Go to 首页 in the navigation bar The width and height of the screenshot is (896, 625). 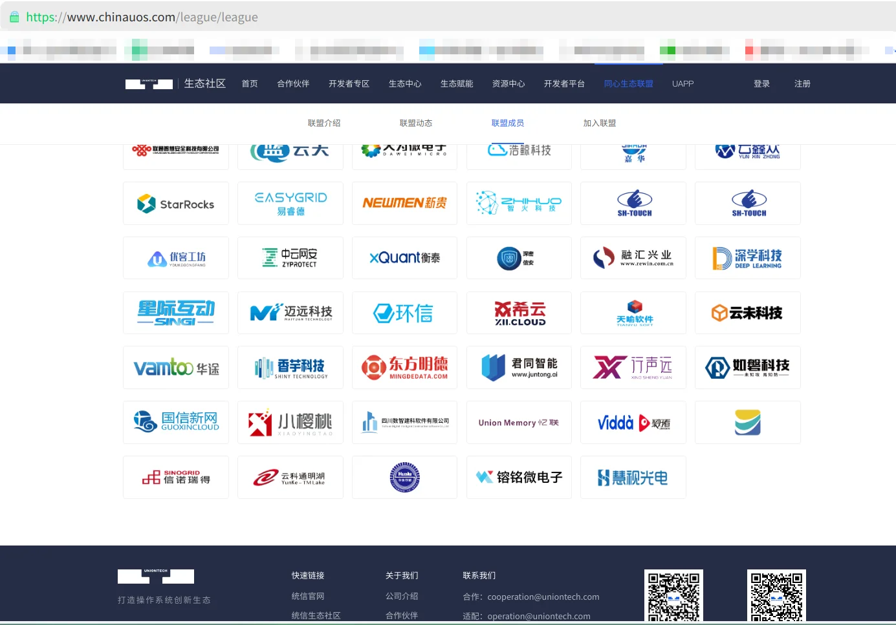coord(250,84)
